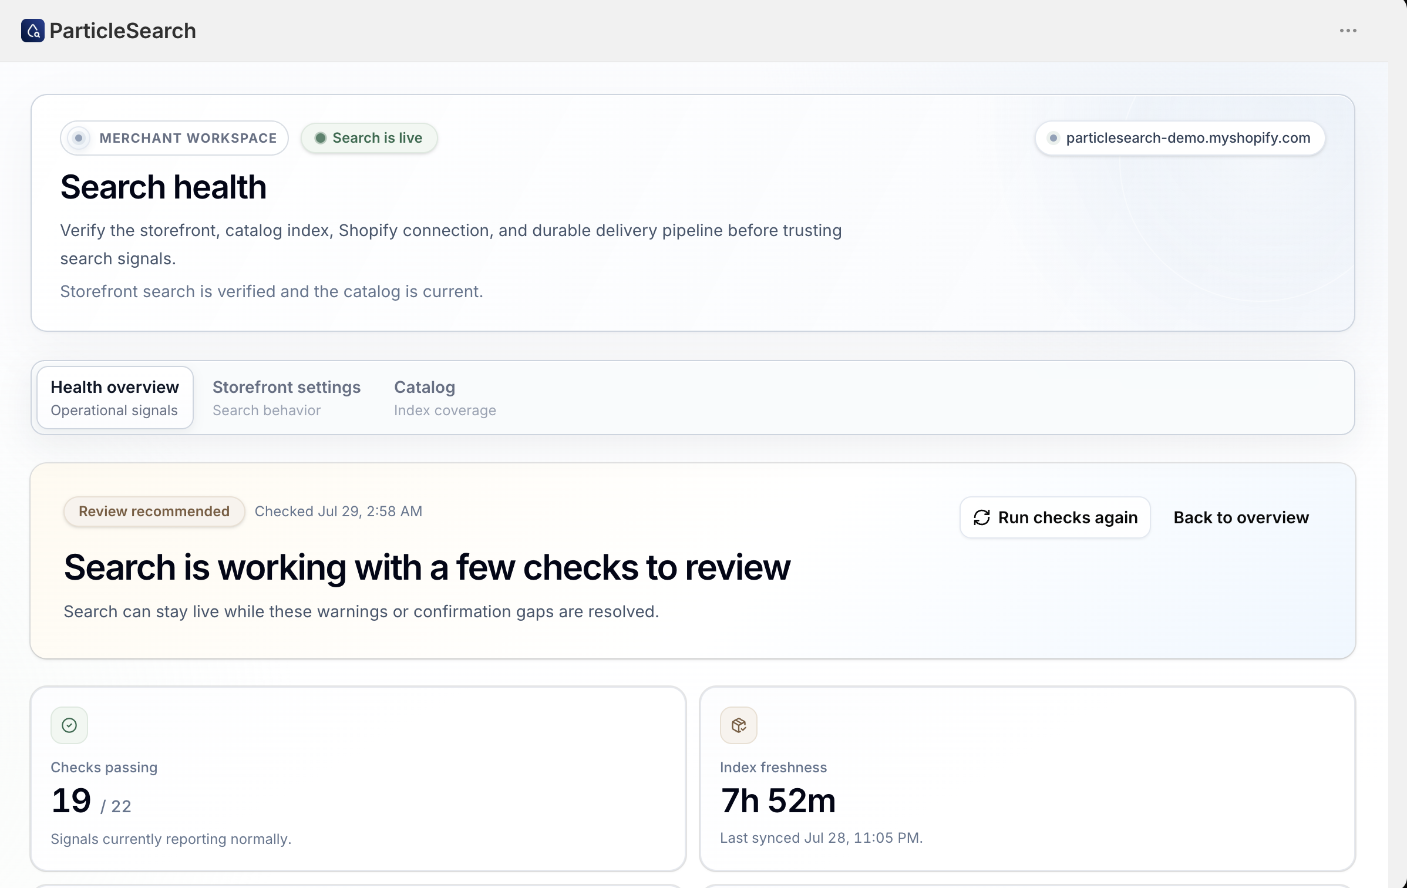Open the three-dot more options menu
1407x888 pixels.
(x=1348, y=31)
